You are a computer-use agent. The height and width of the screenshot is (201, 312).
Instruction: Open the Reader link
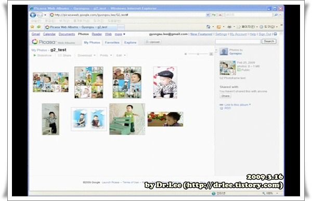(x=97, y=34)
